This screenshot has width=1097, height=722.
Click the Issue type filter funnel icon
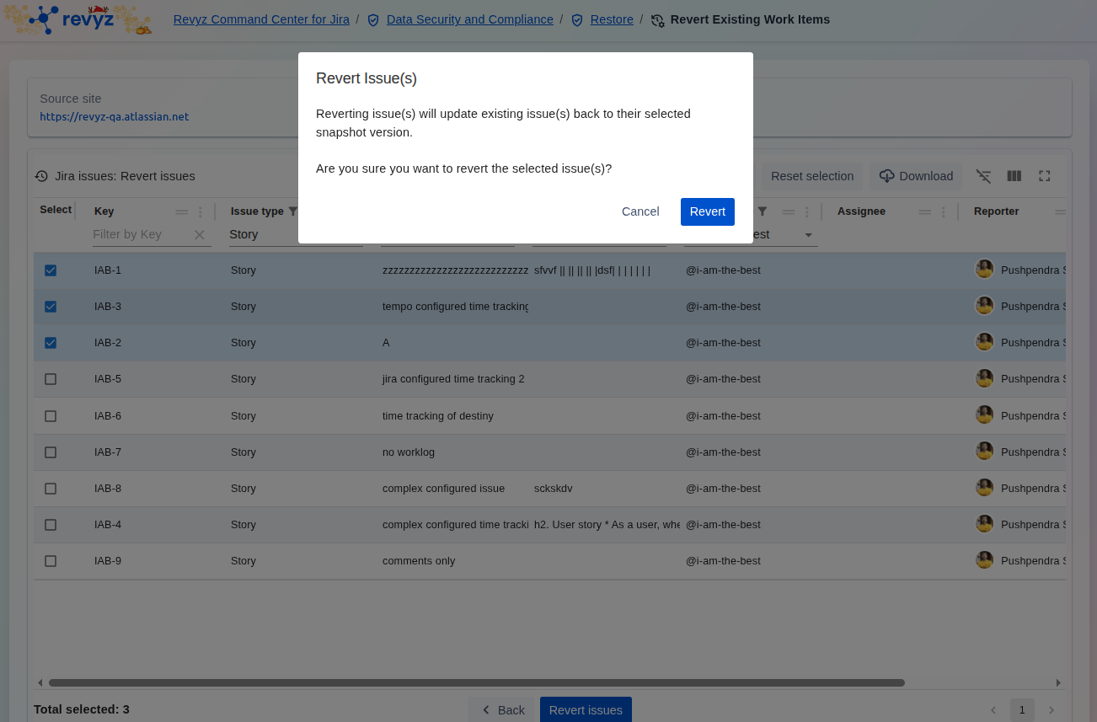(x=293, y=211)
